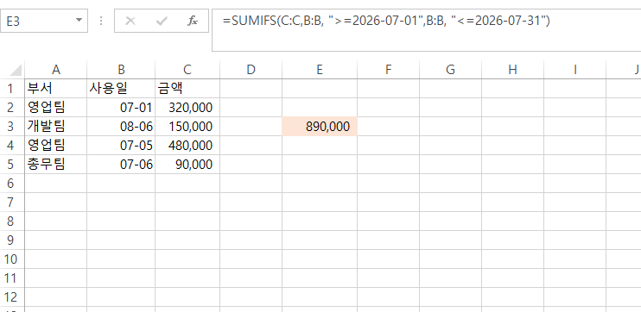The image size is (641, 312).
Task: Click the Enter checkmark formula button
Action: (162, 21)
